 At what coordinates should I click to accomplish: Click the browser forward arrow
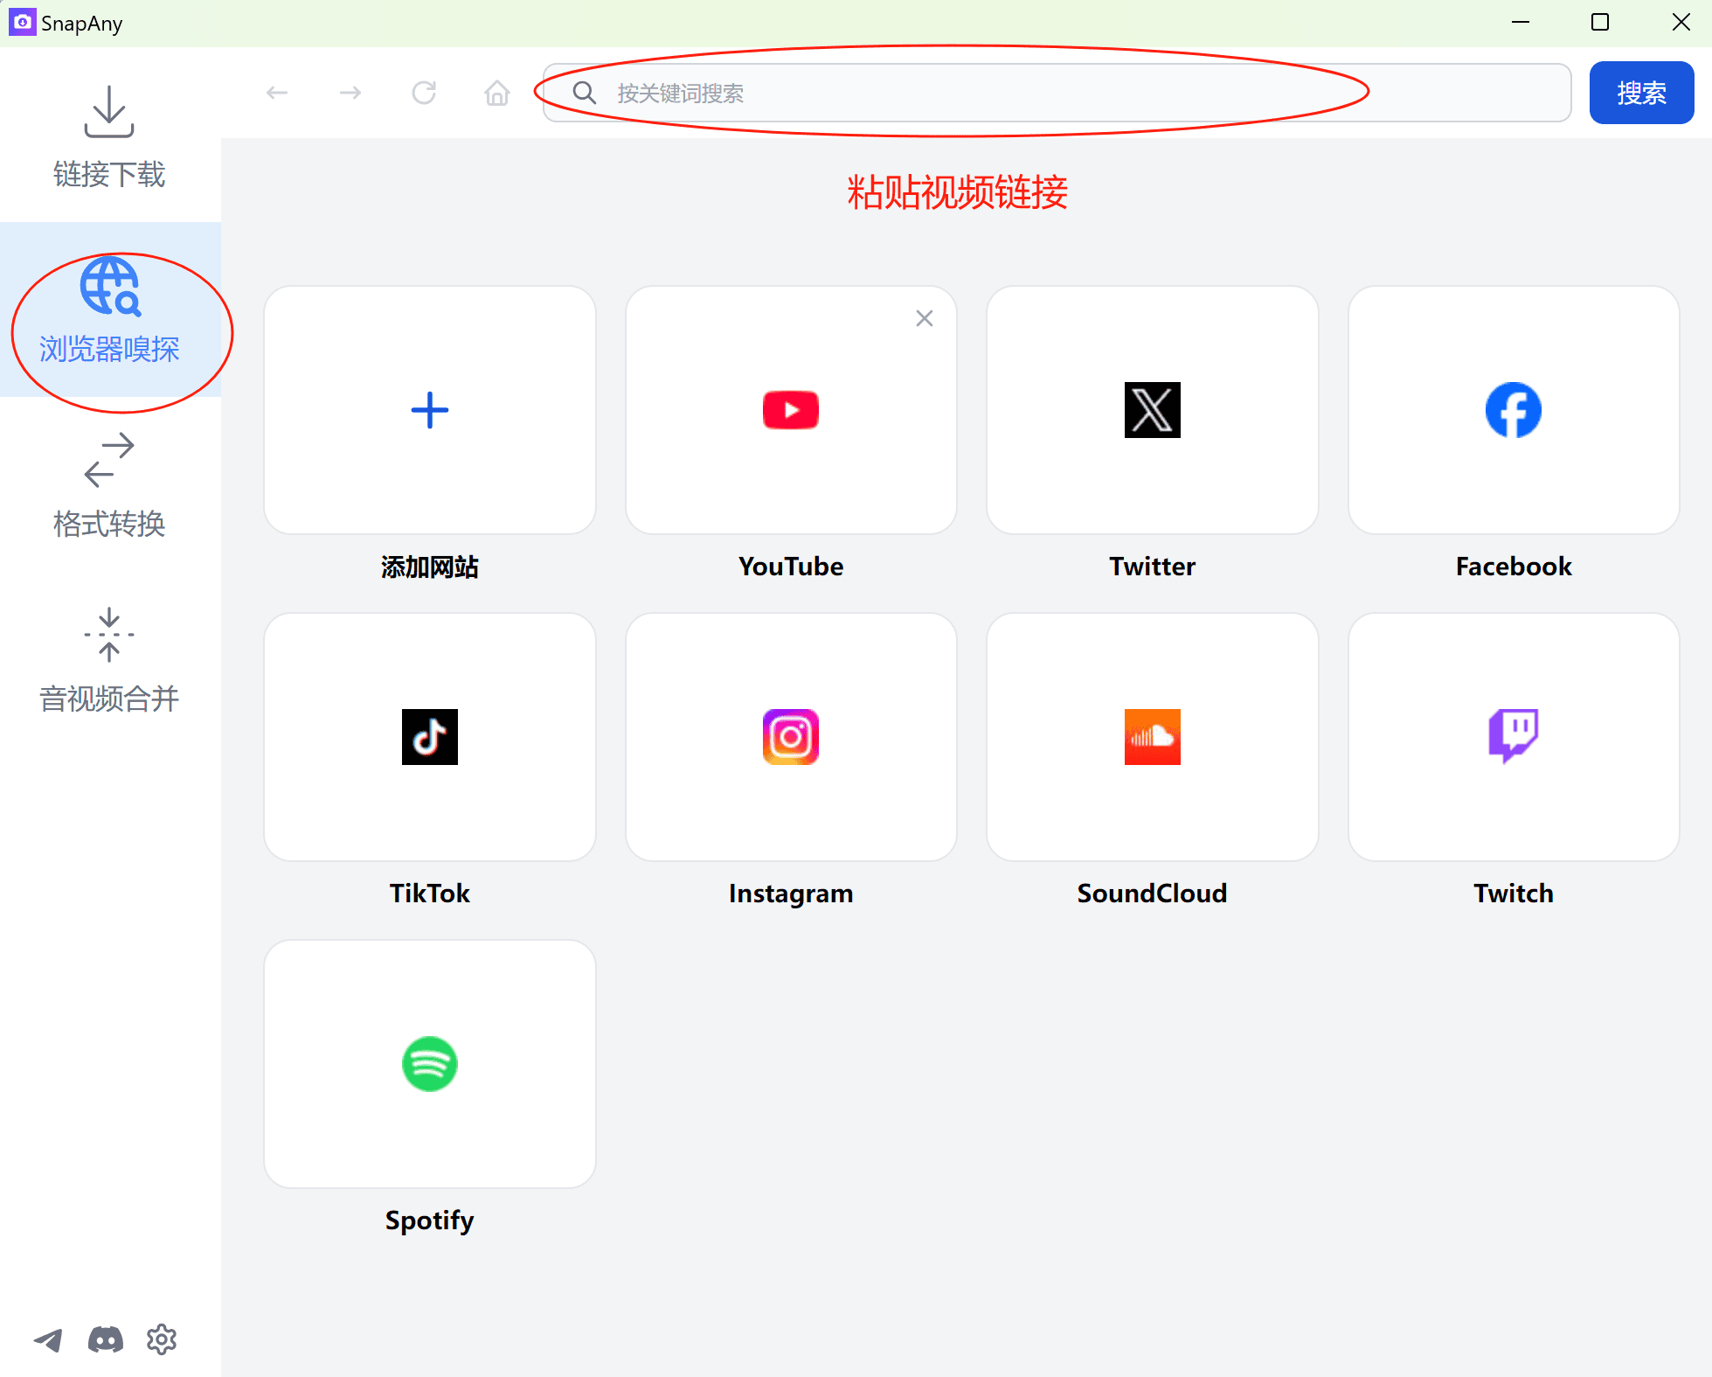tap(350, 93)
